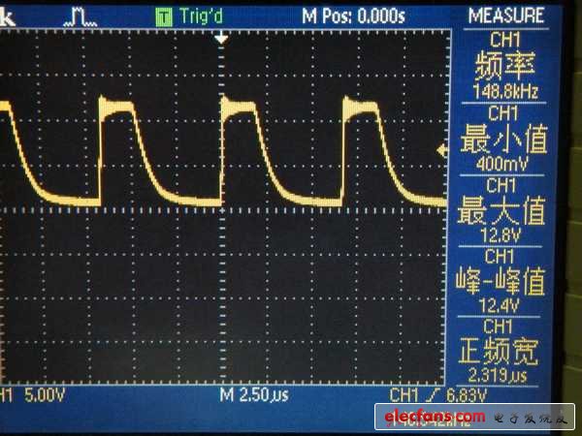
Task: Click the trigger level arrow at right edge
Action: click(x=443, y=150)
